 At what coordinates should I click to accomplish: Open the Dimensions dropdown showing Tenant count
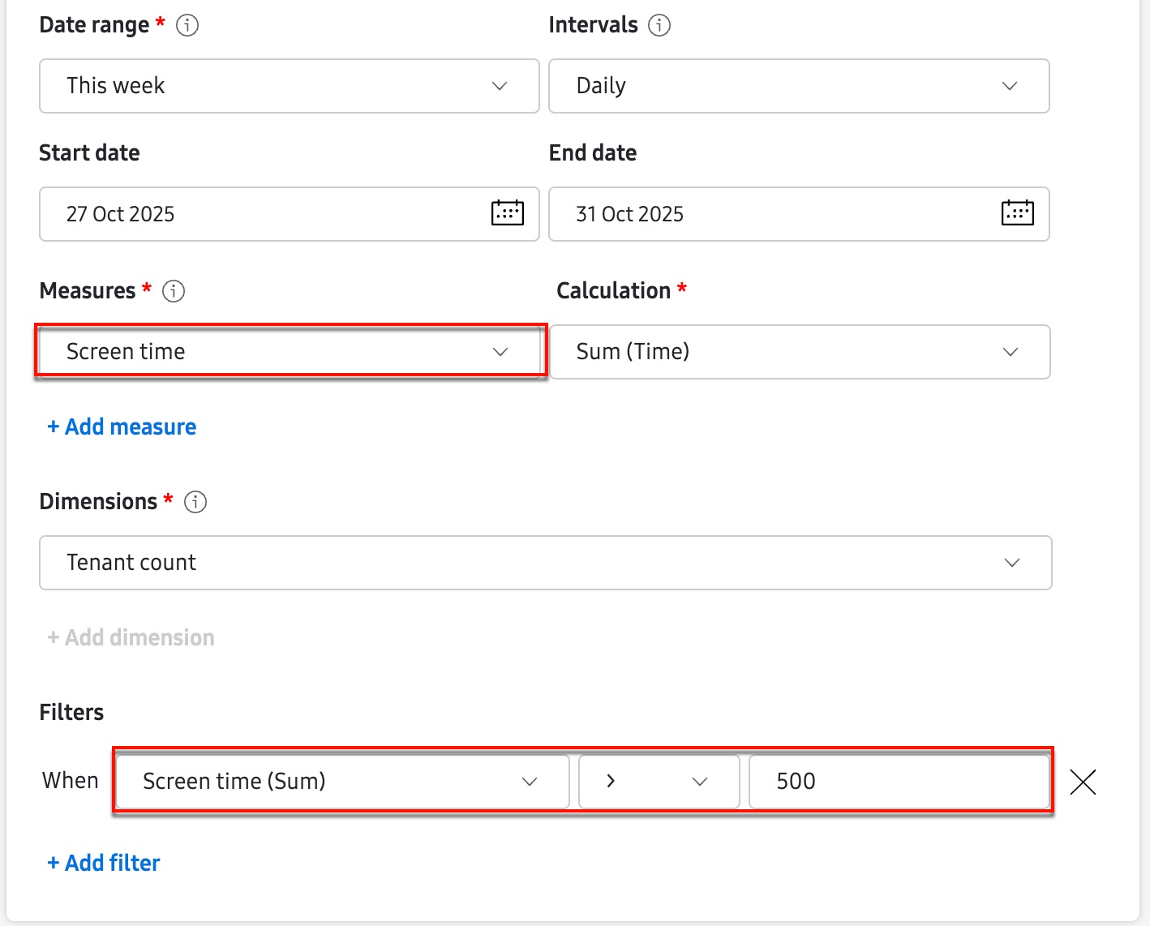(545, 562)
